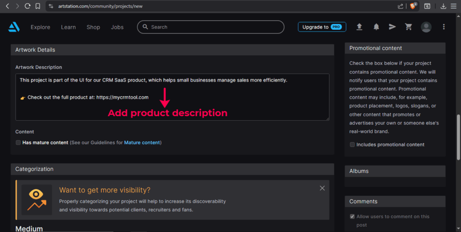
Task: Open the browser downloads icon
Action: (x=443, y=6)
